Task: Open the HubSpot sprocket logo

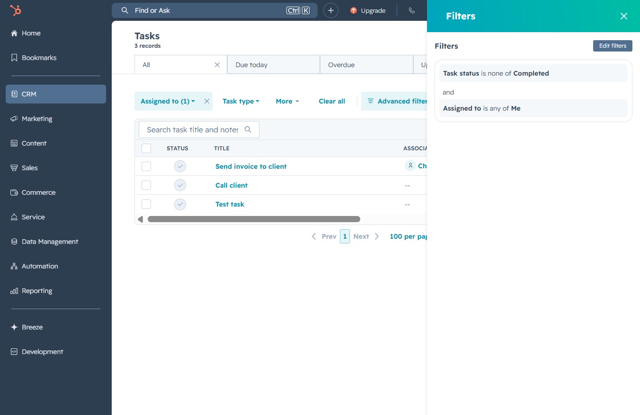Action: (16, 10)
